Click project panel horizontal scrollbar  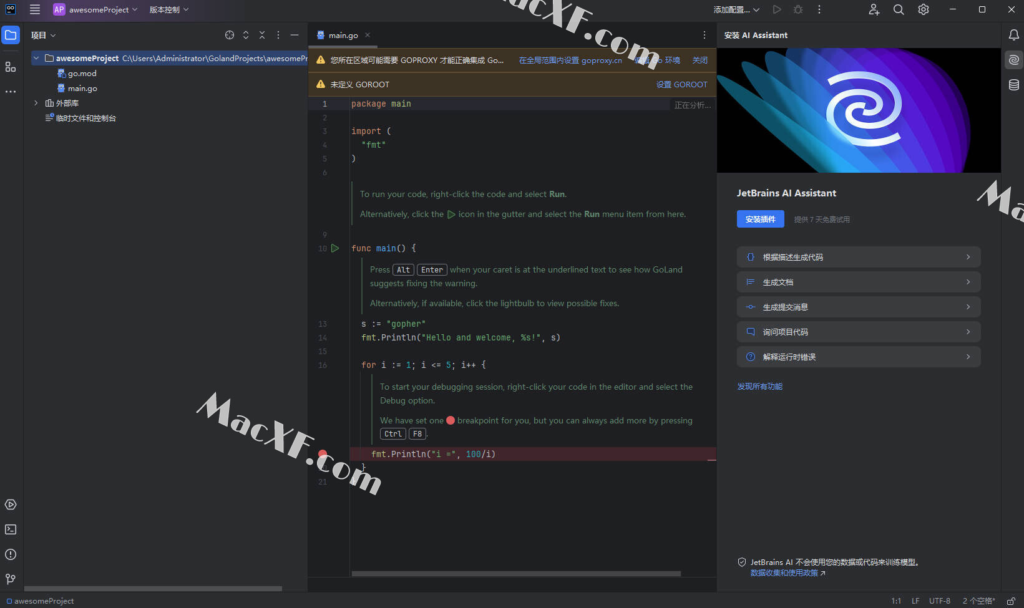click(153, 588)
